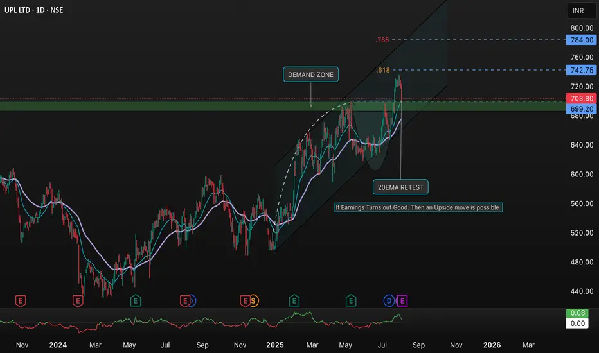Click the 2025 label on the time axis

(275, 345)
